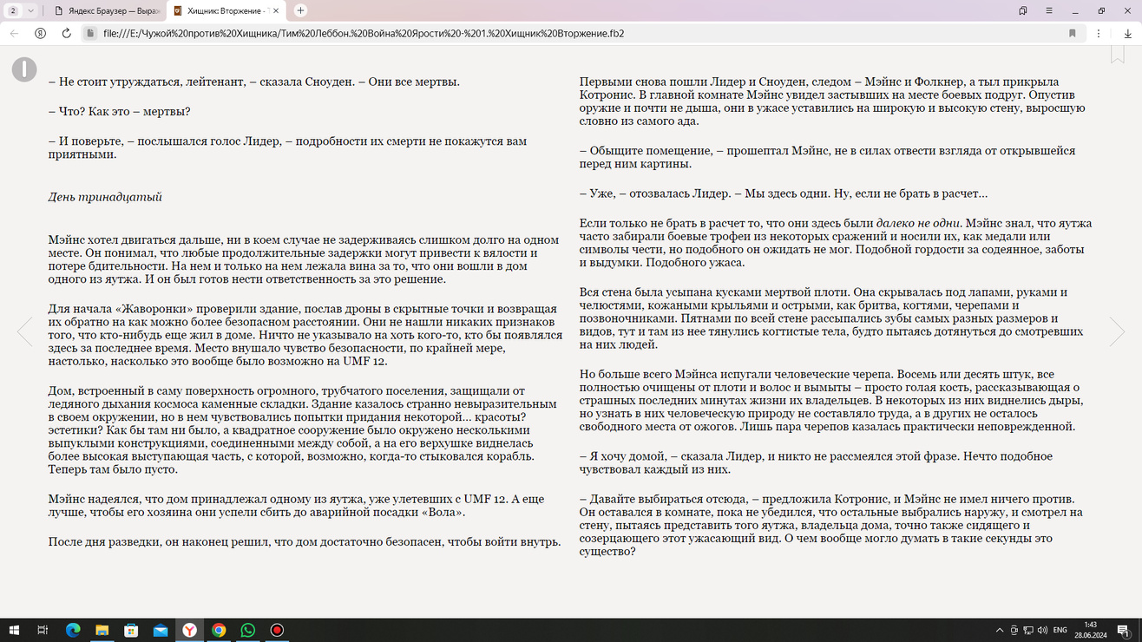
Task: Reload the current page
Action: click(x=66, y=33)
